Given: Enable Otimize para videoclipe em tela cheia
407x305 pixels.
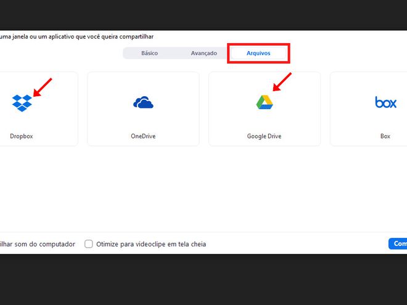Looking at the screenshot, I should click(89, 244).
